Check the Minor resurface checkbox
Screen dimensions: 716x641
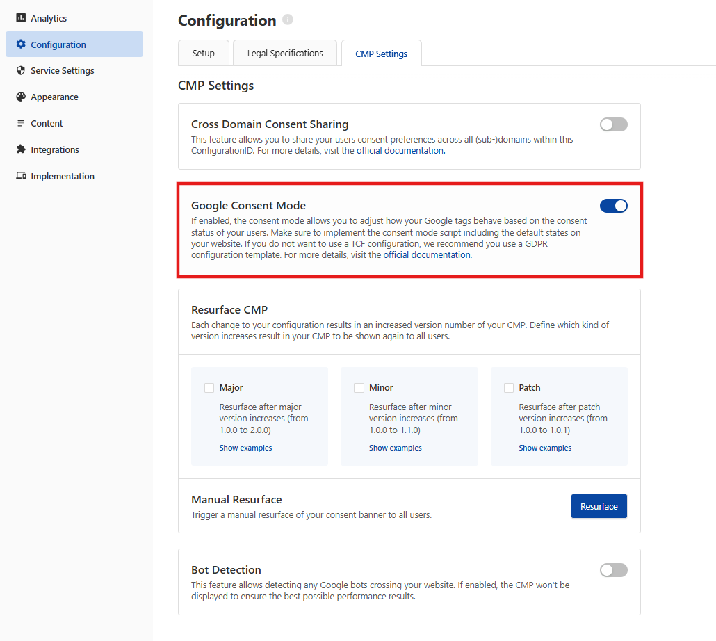pyautogui.click(x=359, y=388)
